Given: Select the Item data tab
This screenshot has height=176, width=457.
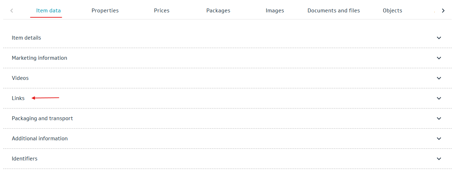Looking at the screenshot, I should (48, 11).
